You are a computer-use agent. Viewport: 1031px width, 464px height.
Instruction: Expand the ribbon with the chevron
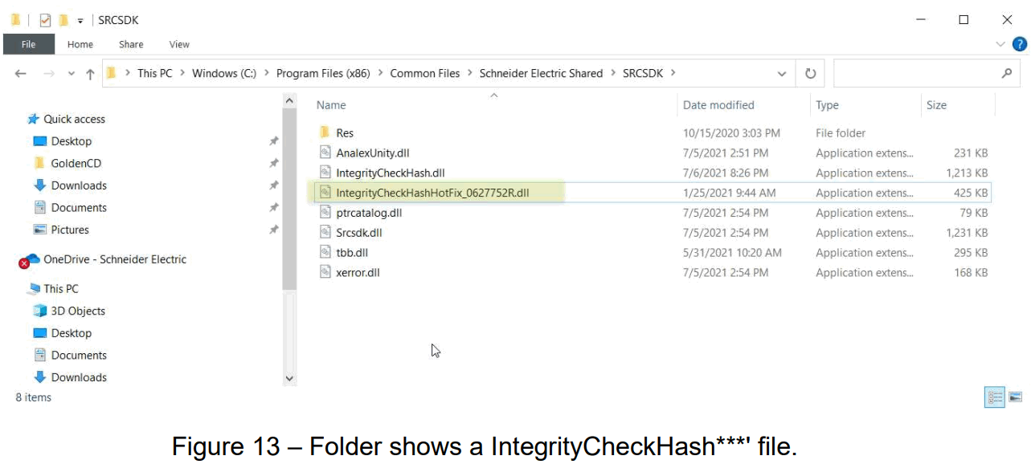1000,44
